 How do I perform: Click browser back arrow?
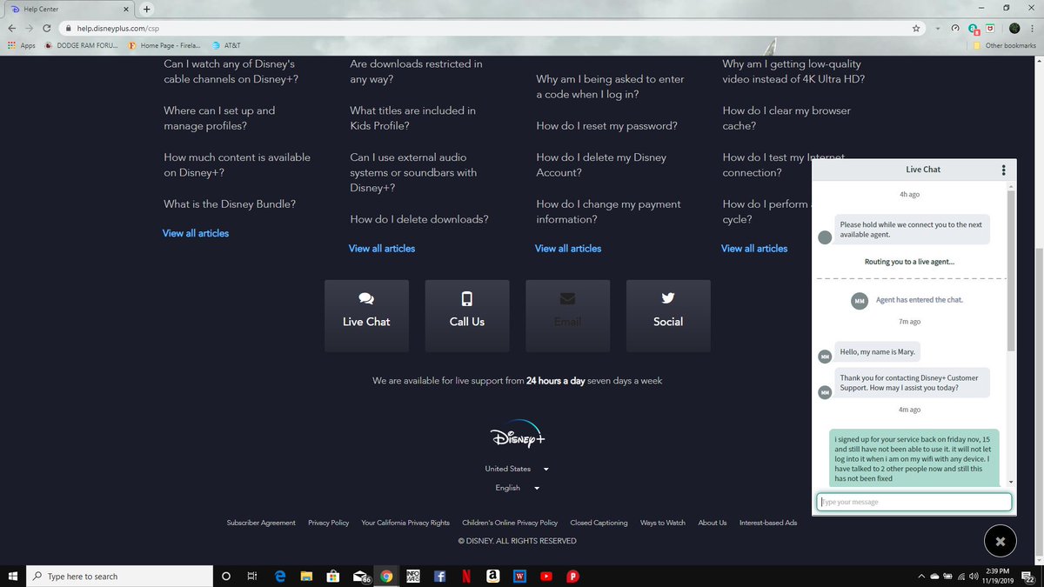[x=10, y=28]
